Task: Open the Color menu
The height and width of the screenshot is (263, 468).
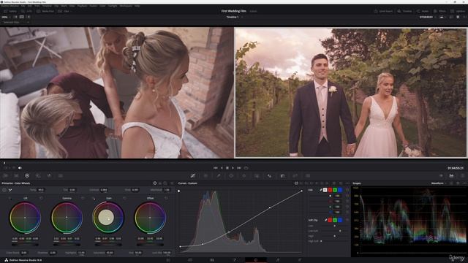Action: [102, 6]
